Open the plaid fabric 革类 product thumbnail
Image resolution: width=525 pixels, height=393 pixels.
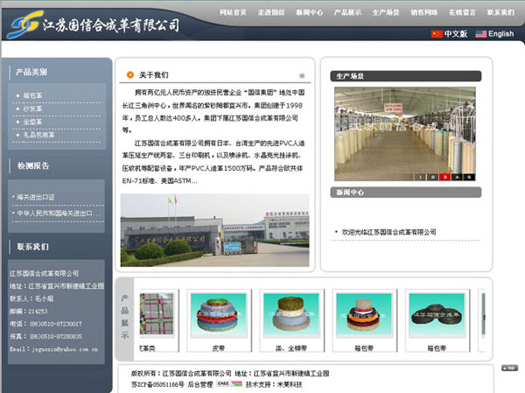tap(157, 314)
